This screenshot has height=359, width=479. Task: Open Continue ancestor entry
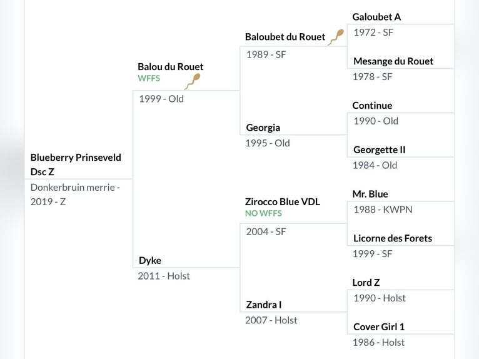click(x=372, y=106)
